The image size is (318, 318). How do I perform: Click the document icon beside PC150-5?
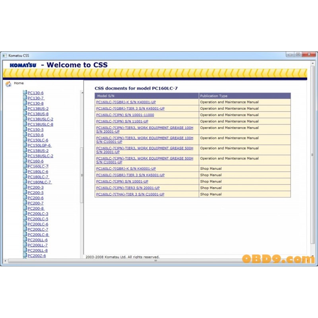click(25, 129)
